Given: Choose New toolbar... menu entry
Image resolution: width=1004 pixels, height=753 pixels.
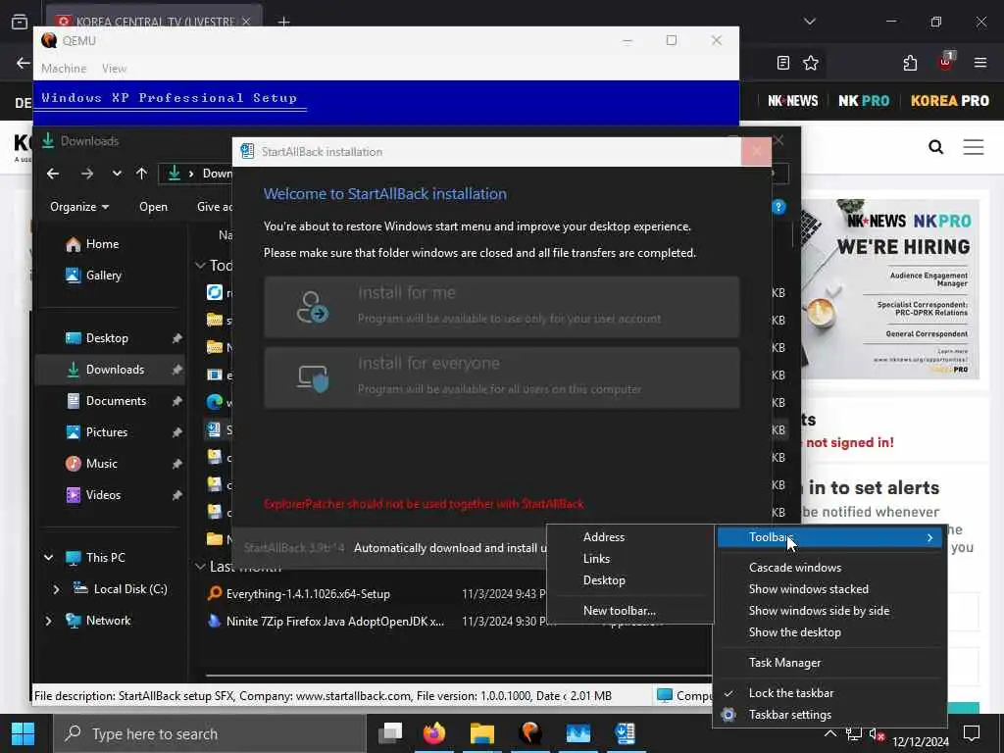Looking at the screenshot, I should click(630, 611).
